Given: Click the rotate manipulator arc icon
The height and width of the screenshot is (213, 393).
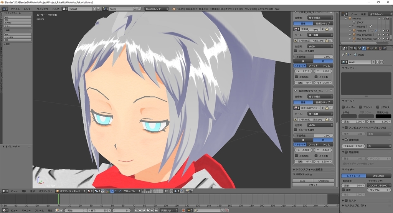Looking at the screenshot, I should pyautogui.click(x=116, y=191).
